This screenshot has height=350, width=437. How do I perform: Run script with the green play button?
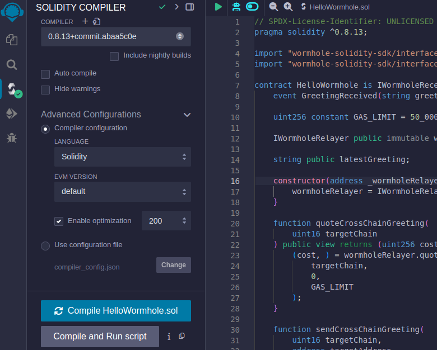[x=218, y=7]
